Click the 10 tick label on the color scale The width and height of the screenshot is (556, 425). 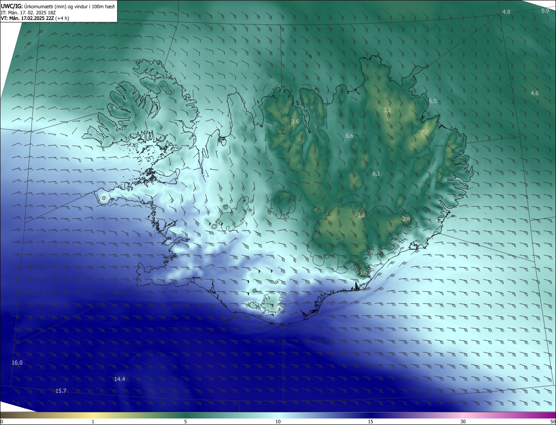click(x=278, y=422)
